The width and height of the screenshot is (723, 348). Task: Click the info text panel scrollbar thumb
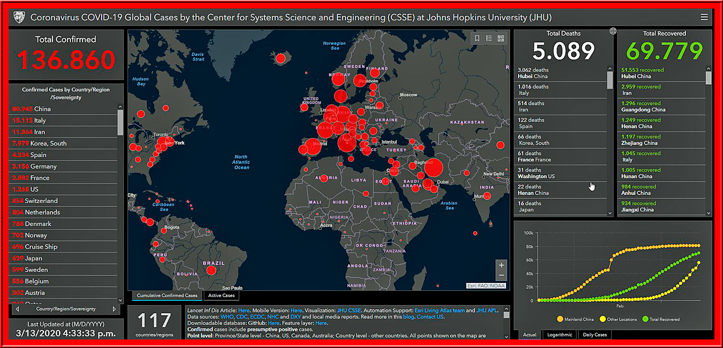(x=507, y=315)
